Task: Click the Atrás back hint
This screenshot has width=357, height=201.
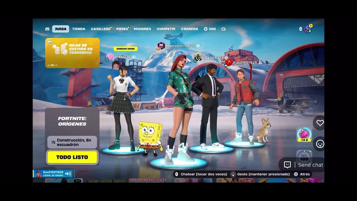Action: coord(302,174)
